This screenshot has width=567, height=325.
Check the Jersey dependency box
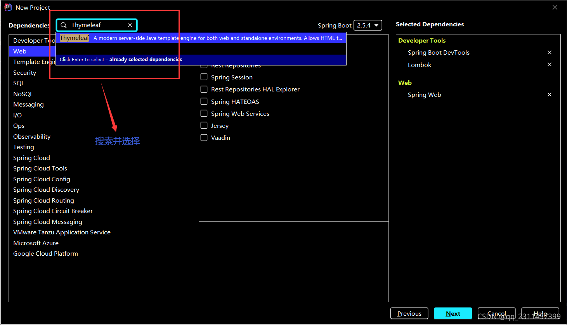pyautogui.click(x=204, y=126)
